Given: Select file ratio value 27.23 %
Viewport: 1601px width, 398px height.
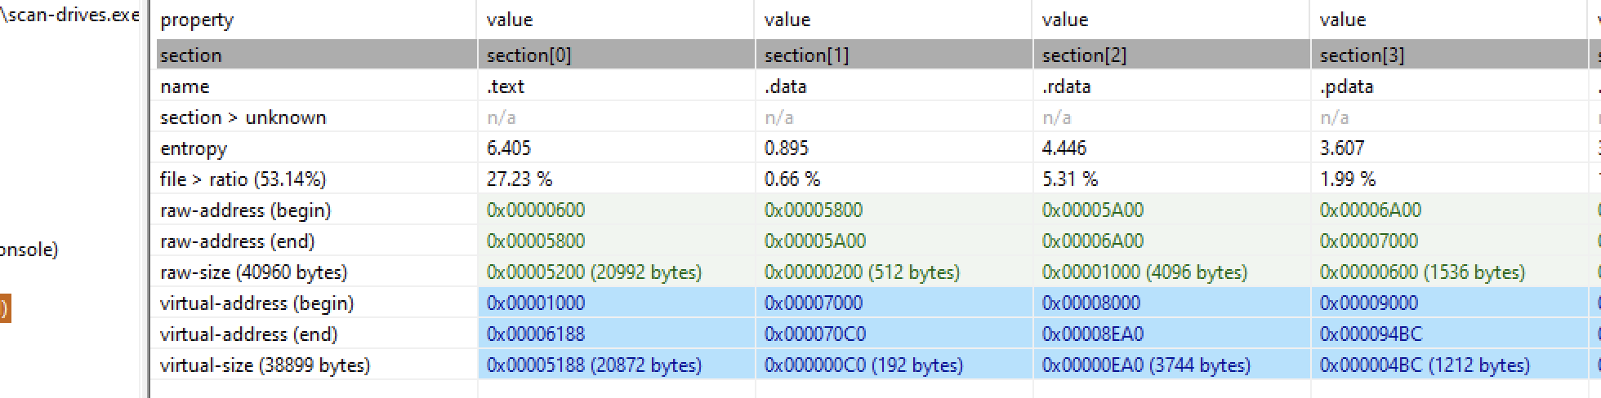Looking at the screenshot, I should click(x=519, y=179).
